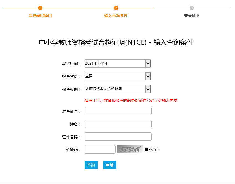
Task: Open 报考级别 dropdown arrow
Action: 148,89
